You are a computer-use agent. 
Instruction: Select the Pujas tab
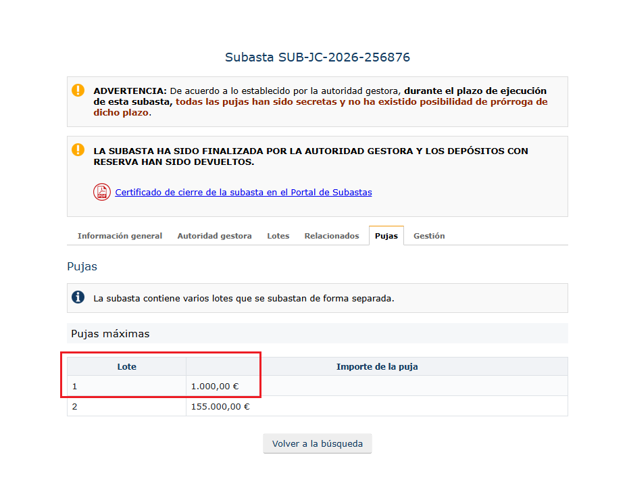[x=386, y=236]
